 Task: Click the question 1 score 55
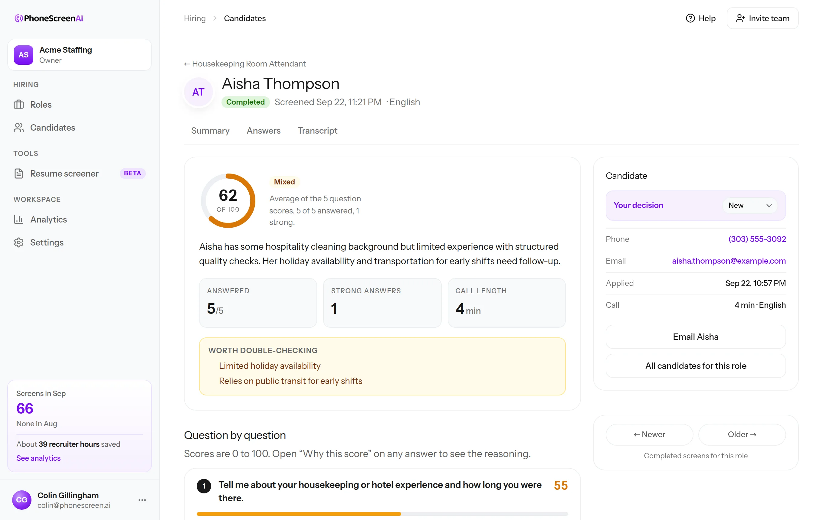pyautogui.click(x=561, y=485)
